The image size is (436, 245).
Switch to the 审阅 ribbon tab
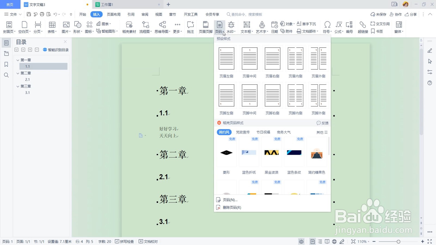coord(145,14)
